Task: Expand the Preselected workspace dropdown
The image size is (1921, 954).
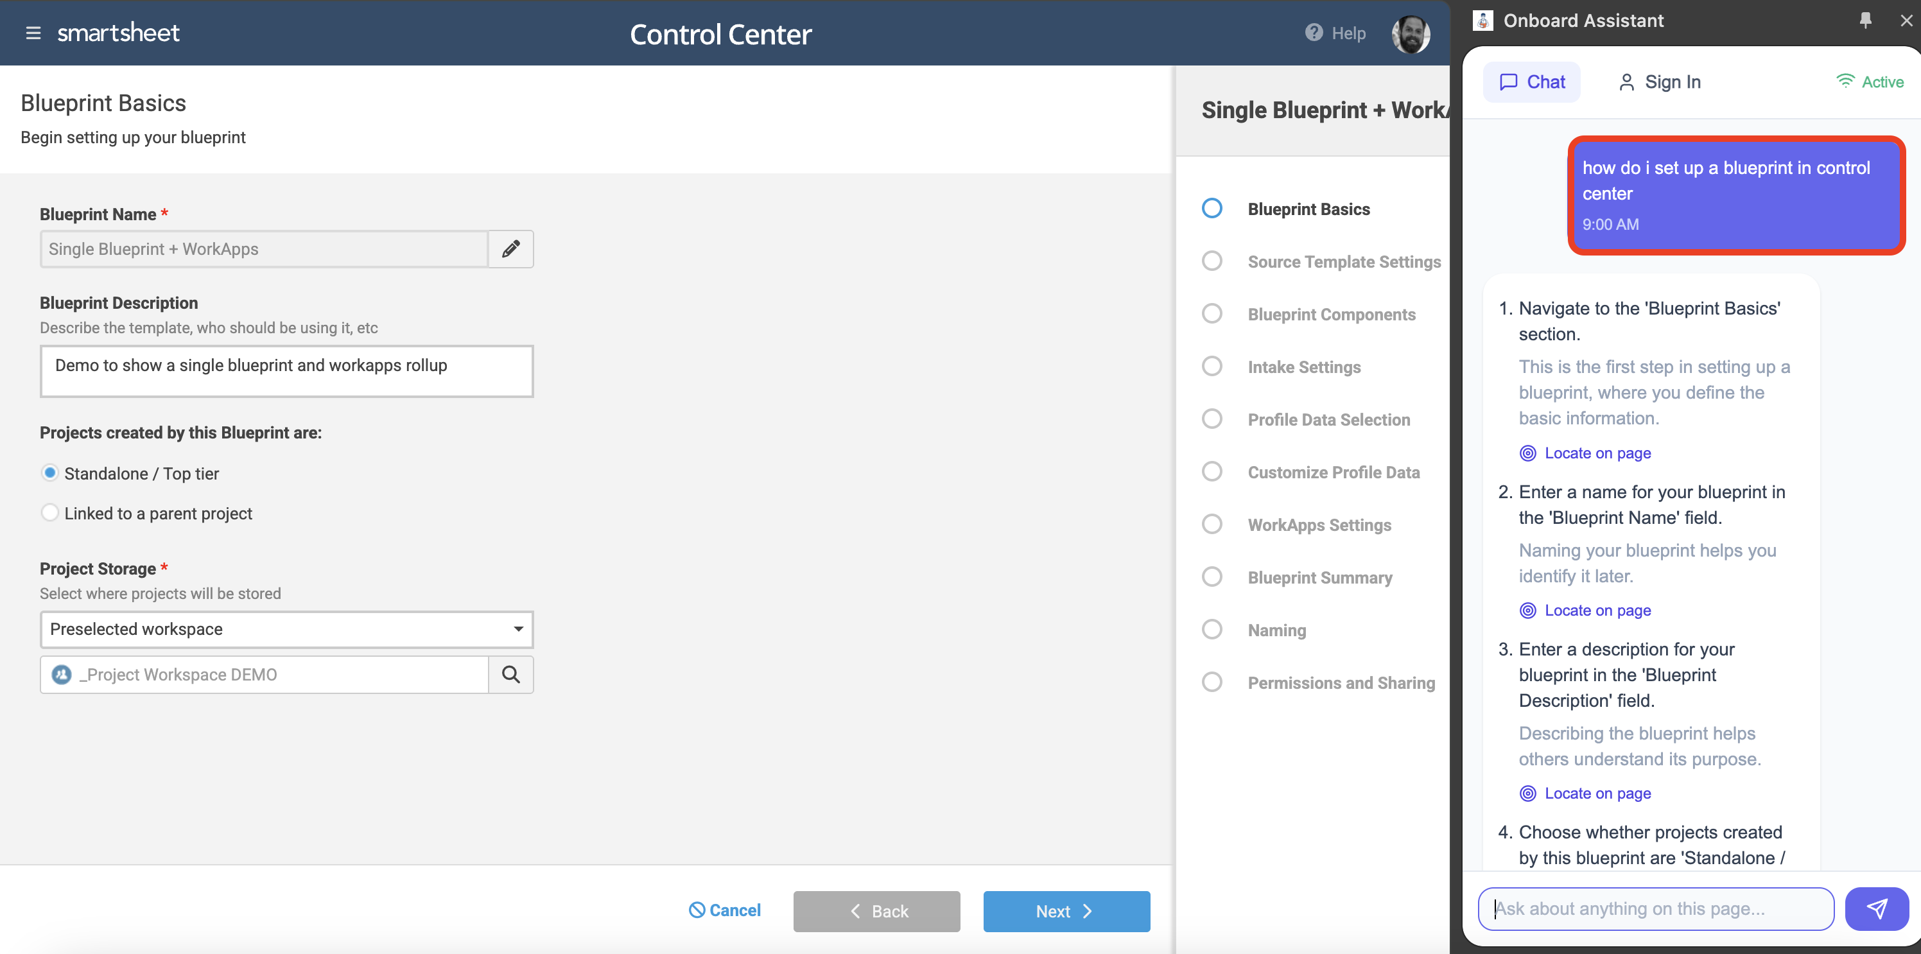Action: (x=286, y=629)
